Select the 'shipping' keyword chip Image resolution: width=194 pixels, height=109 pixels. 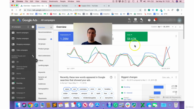pos(76,98)
